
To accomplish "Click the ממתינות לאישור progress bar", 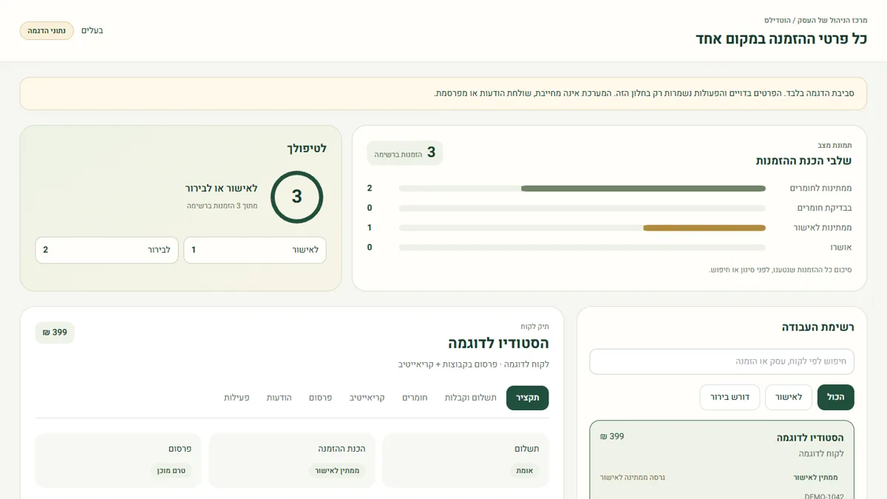I will tap(582, 228).
